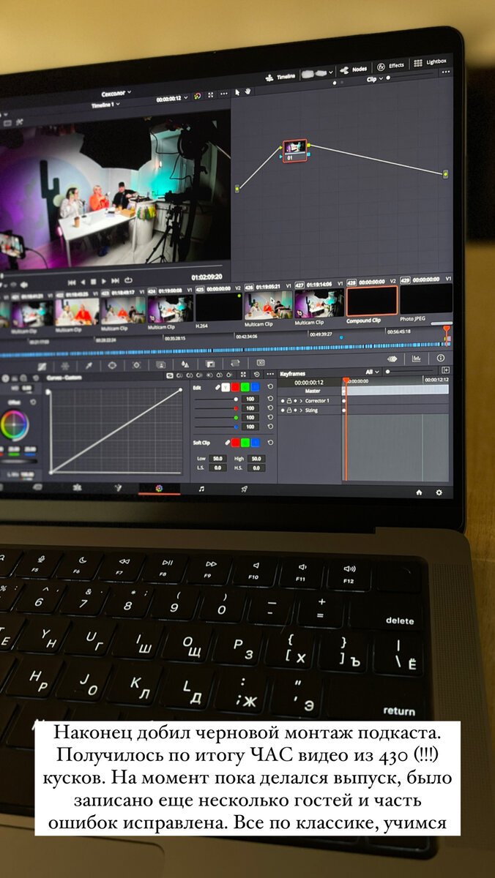Toggle lock on Sizing track

click(x=289, y=410)
